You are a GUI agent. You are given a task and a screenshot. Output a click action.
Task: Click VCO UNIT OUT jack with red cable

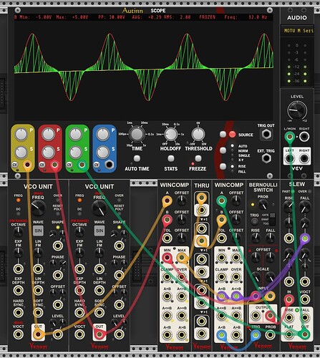[100, 334]
